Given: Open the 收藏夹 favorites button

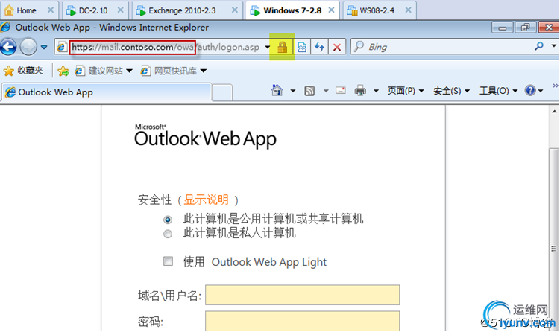Looking at the screenshot, I should tap(23, 71).
